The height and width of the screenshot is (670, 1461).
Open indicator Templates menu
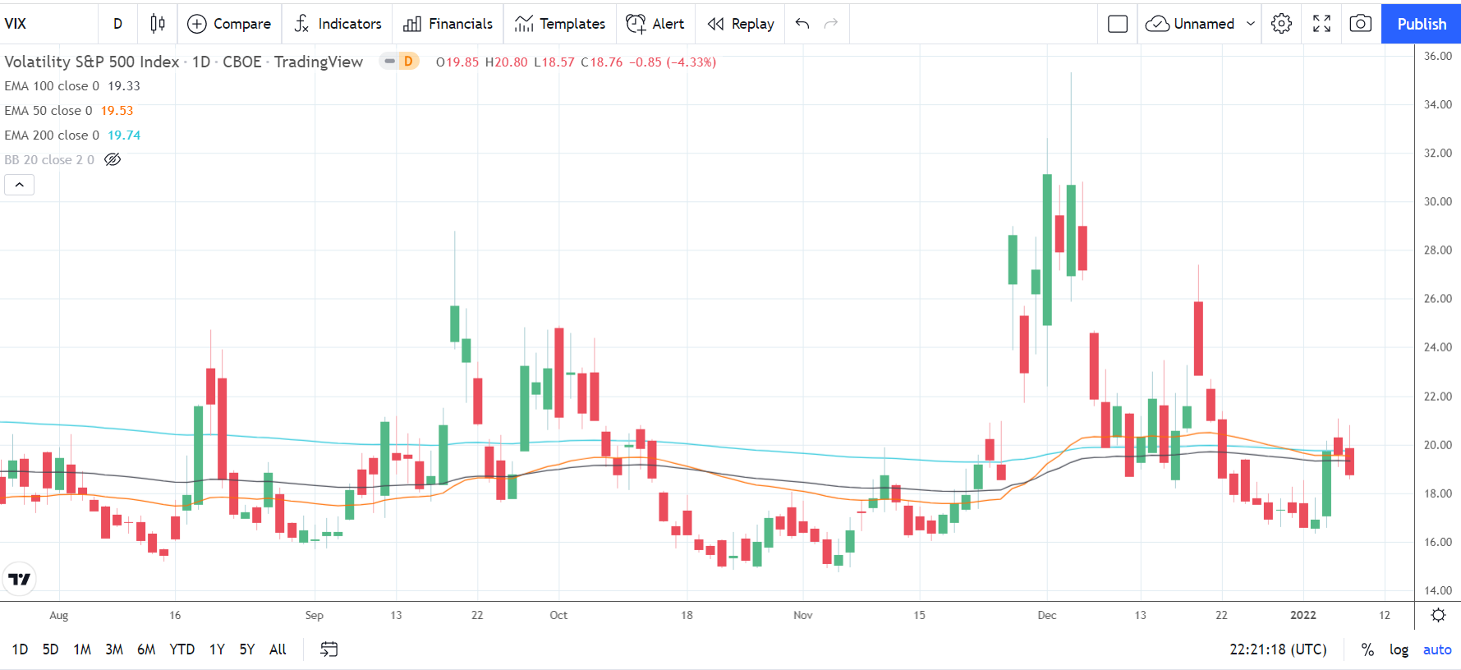(559, 24)
